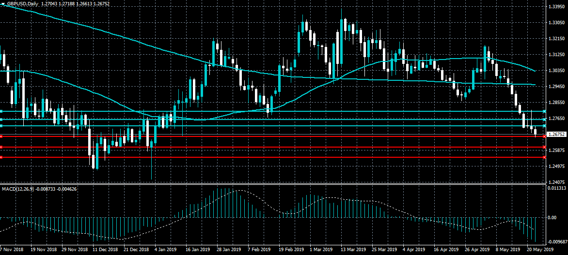The height and width of the screenshot is (255, 568).
Task: Click the MACD scale value 0.011313
Action: click(x=556, y=188)
